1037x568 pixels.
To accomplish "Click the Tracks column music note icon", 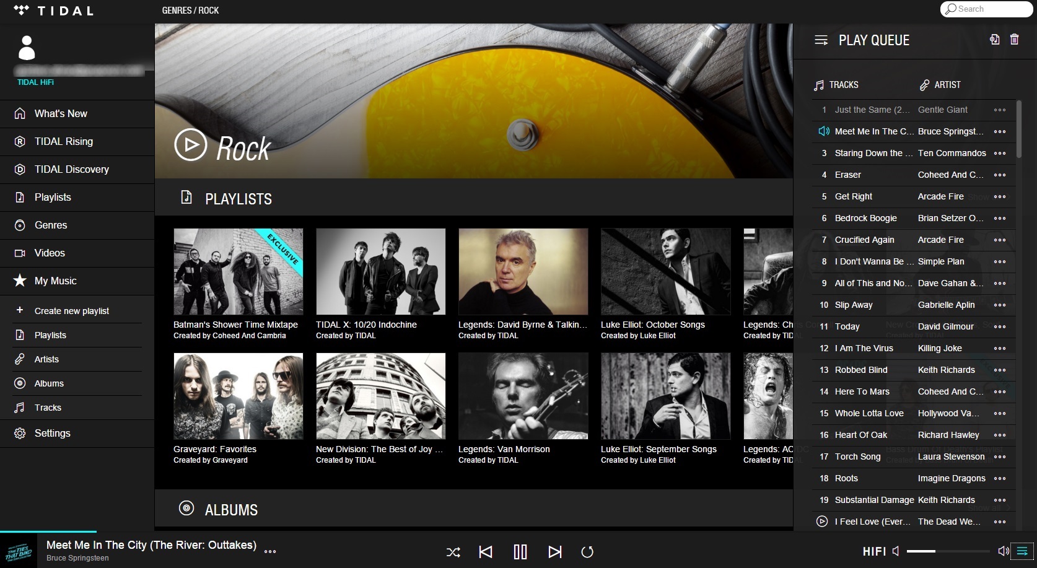I will click(x=819, y=85).
